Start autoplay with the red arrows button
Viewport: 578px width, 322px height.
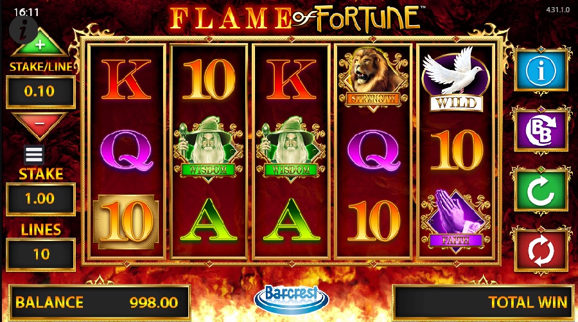541,251
